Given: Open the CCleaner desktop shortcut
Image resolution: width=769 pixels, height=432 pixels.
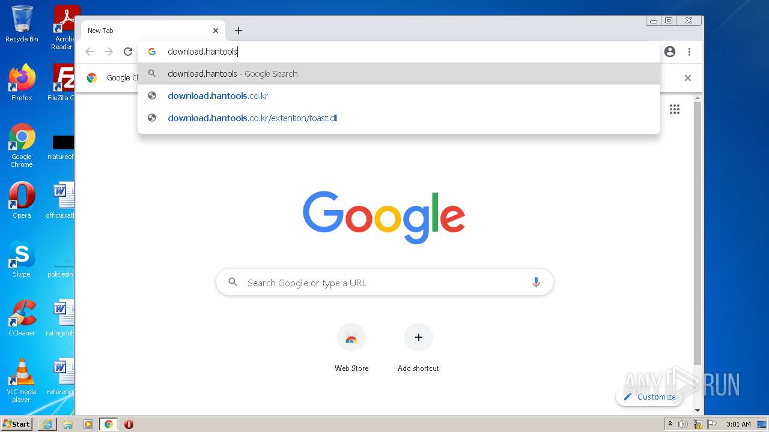Looking at the screenshot, I should (x=22, y=317).
